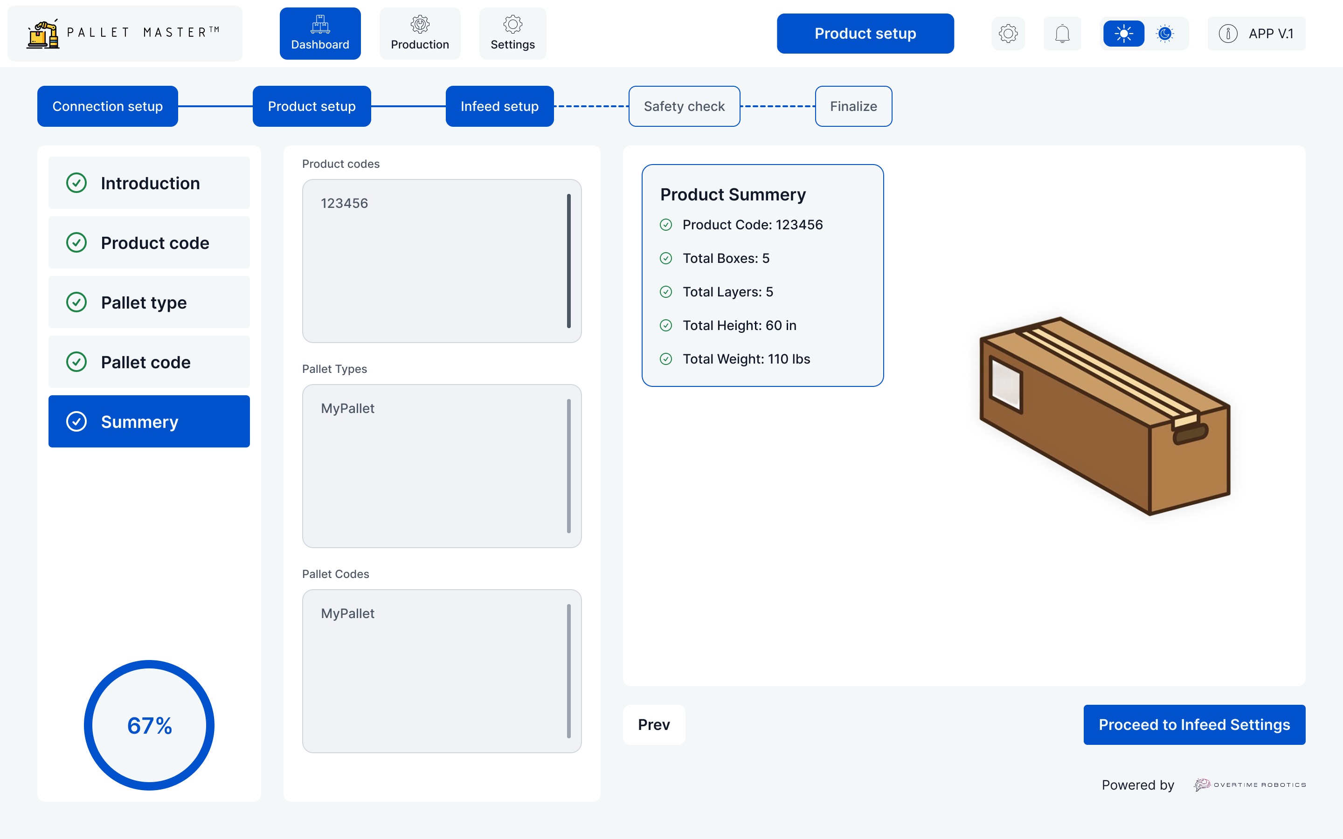Image resolution: width=1343 pixels, height=839 pixels.
Task: Switch to light mode sun toggle
Action: click(1123, 34)
